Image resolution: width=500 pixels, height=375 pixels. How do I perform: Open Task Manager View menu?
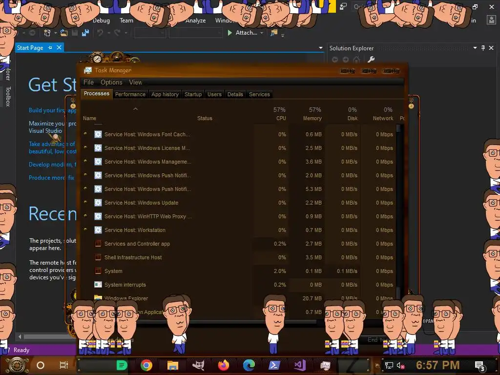[135, 82]
